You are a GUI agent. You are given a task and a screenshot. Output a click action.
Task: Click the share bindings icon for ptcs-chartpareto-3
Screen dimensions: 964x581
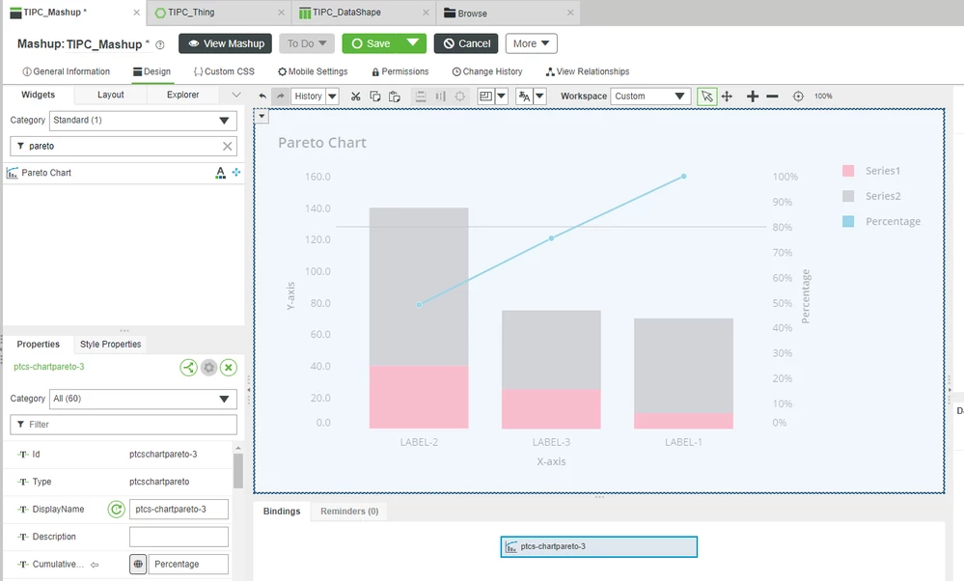tap(189, 368)
